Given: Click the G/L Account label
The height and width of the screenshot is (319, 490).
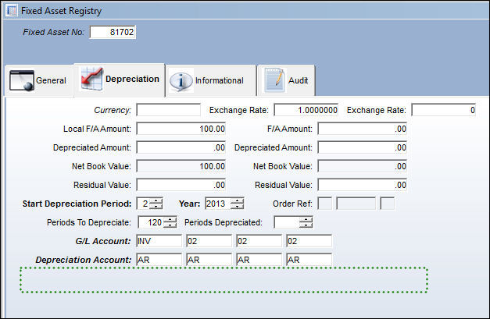Looking at the screenshot, I should tap(103, 241).
